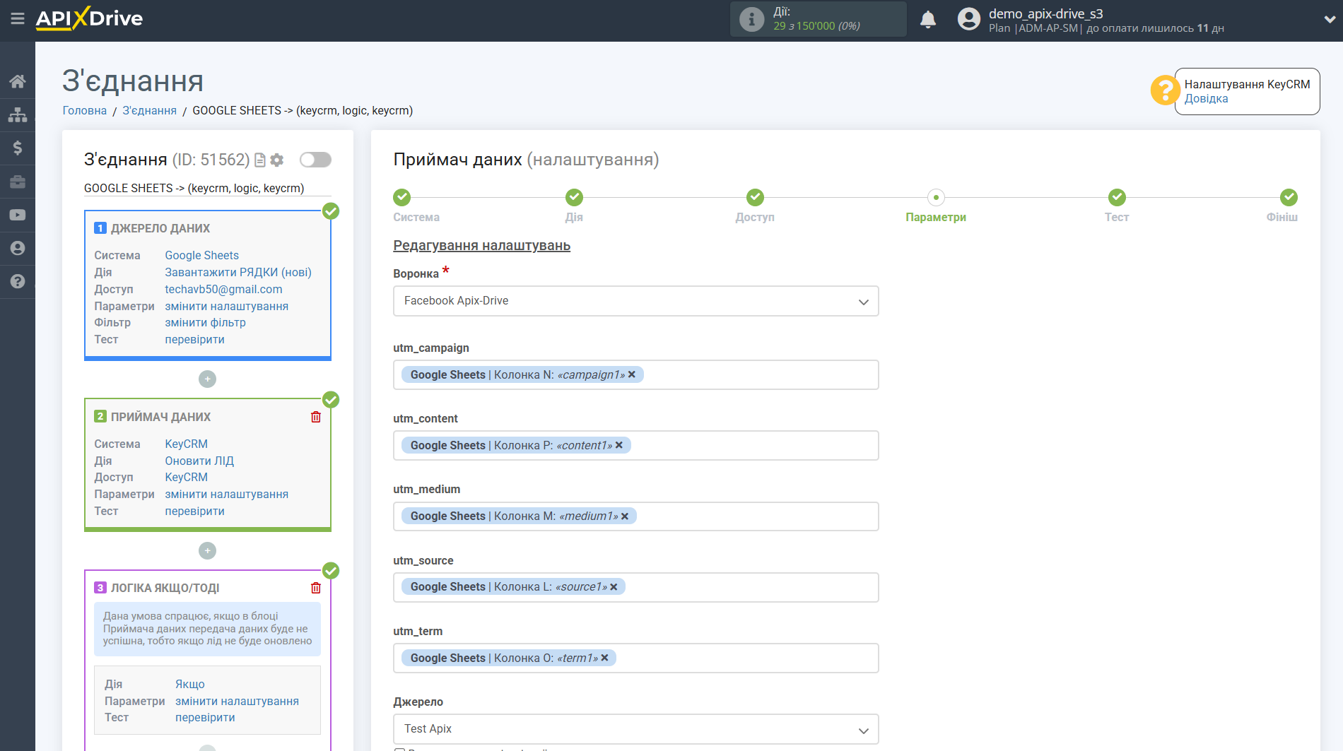Delete the ПРИЙМАЧ ДАНИХ block

(316, 417)
